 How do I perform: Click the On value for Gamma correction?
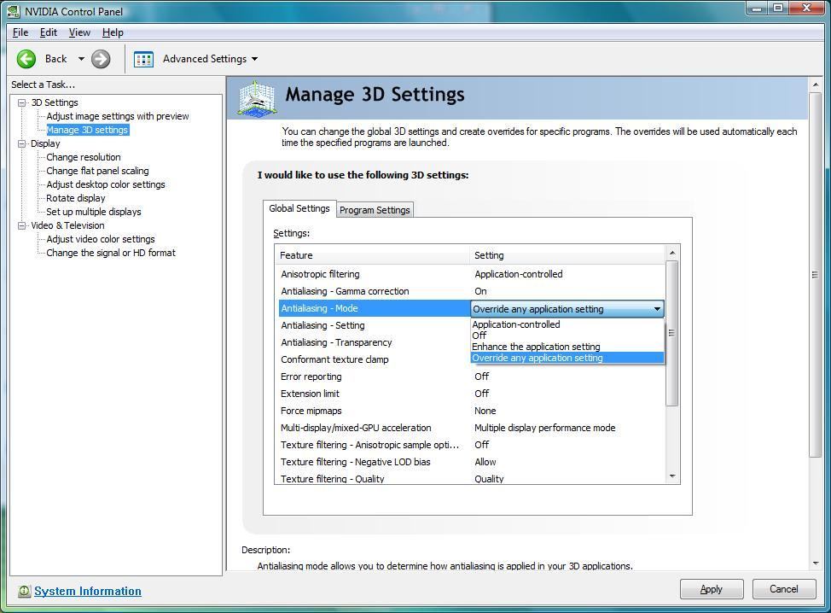pyautogui.click(x=480, y=291)
